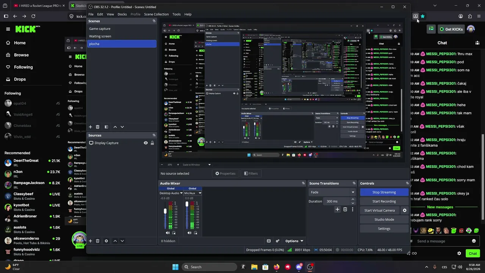
Task: Adjust Mic/Aux volume fader
Action: point(187,204)
